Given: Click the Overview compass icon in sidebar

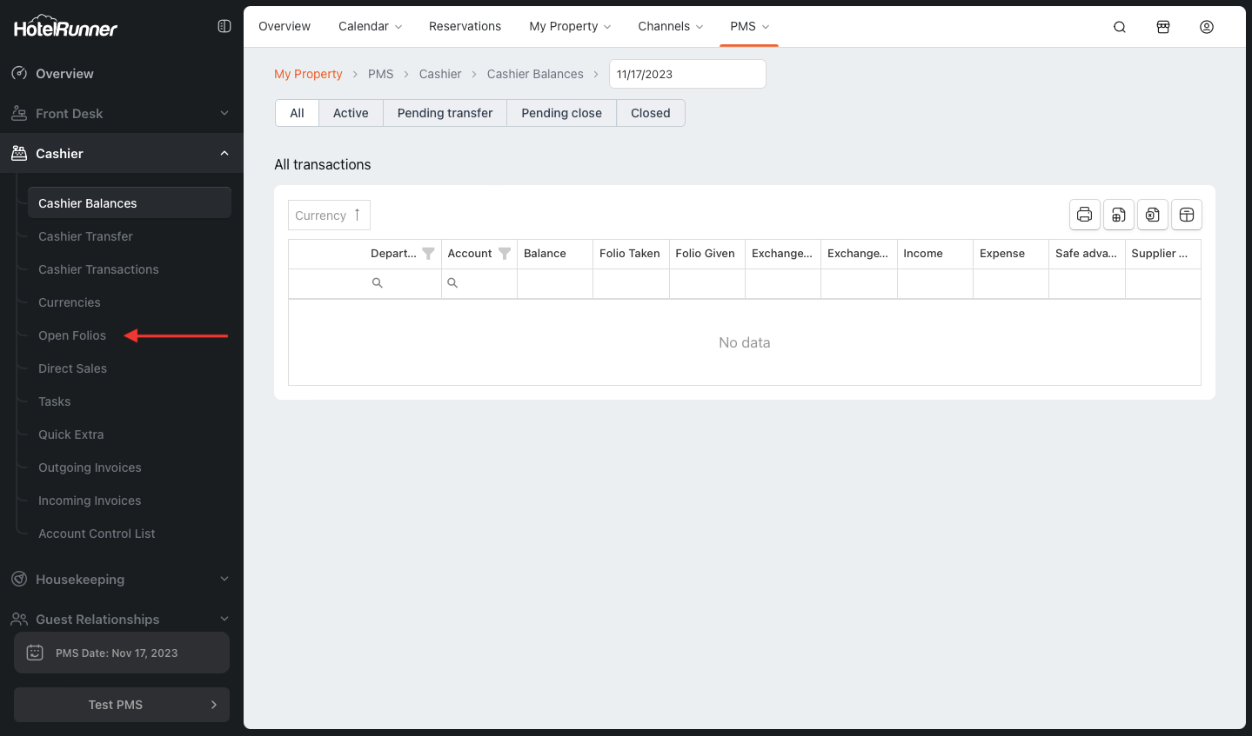Looking at the screenshot, I should coord(19,73).
